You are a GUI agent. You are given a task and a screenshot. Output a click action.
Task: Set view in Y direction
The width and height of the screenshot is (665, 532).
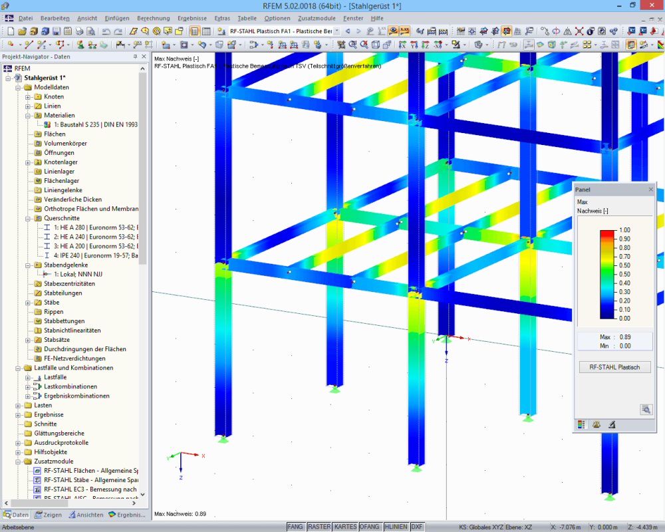(x=414, y=45)
